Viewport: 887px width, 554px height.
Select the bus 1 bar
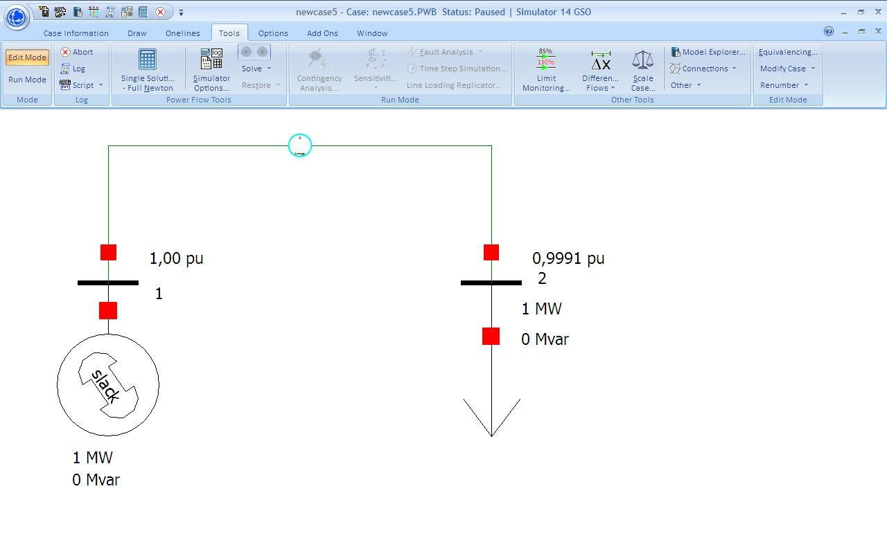[x=108, y=283]
